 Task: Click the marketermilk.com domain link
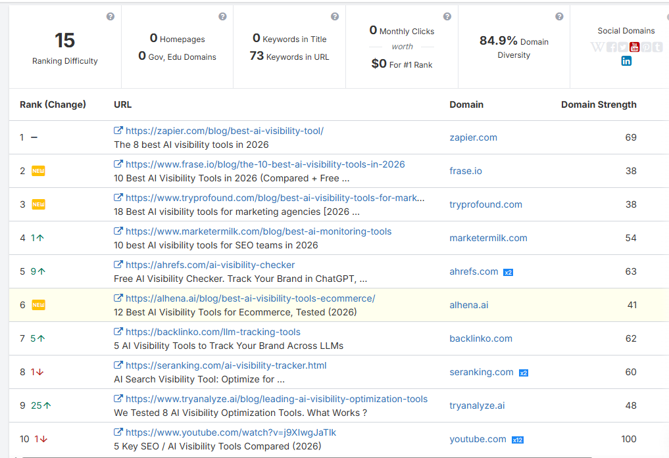[x=488, y=238]
